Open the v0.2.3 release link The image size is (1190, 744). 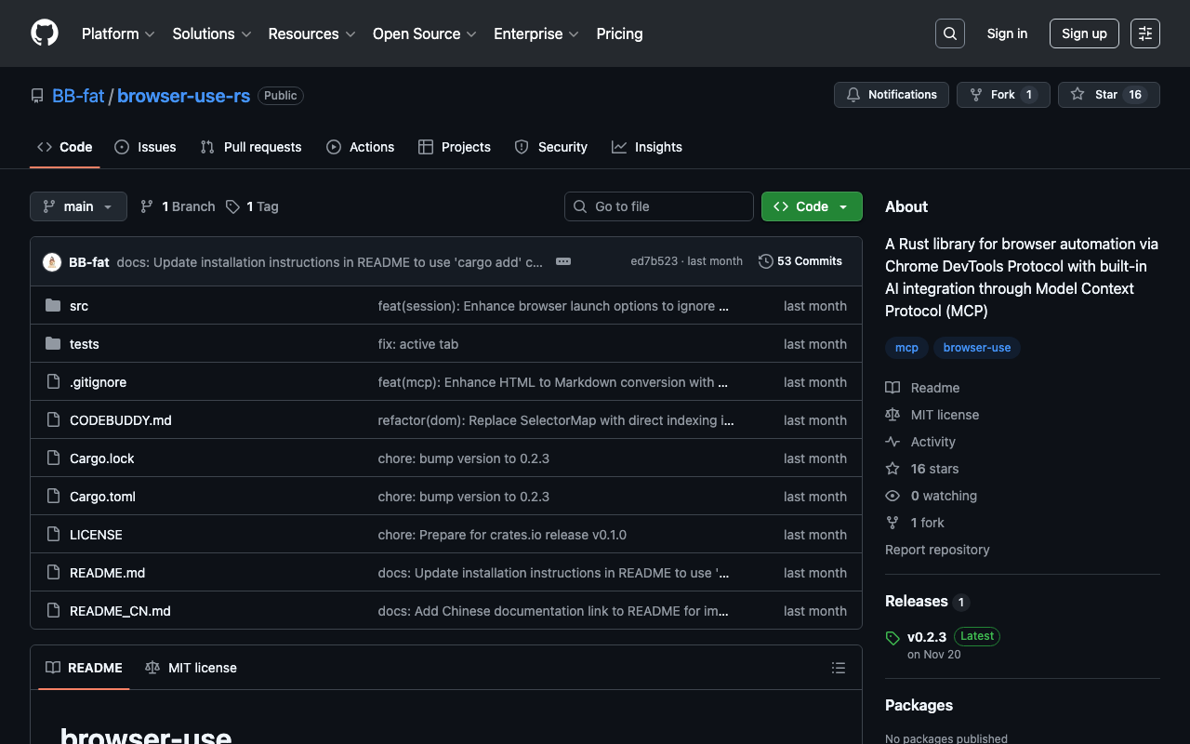click(926, 637)
